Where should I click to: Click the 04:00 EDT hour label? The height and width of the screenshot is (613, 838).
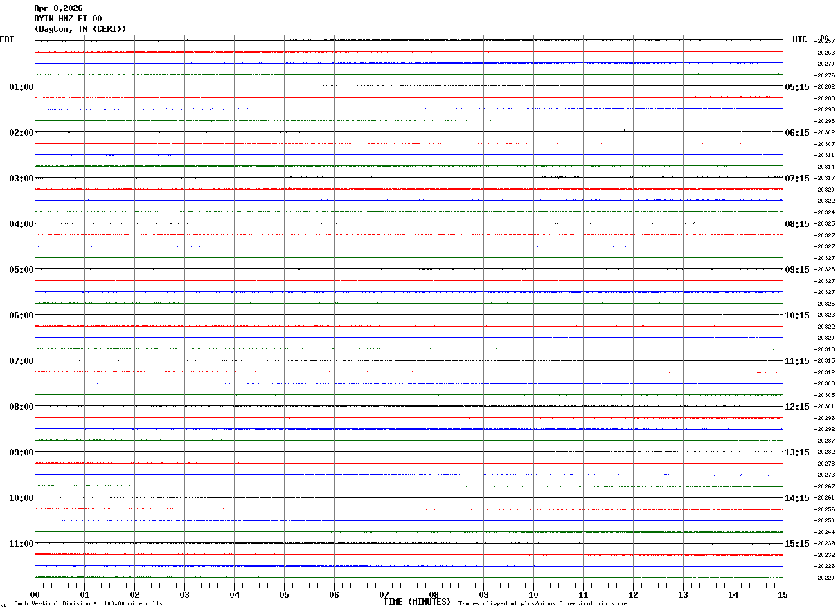pyautogui.click(x=21, y=224)
